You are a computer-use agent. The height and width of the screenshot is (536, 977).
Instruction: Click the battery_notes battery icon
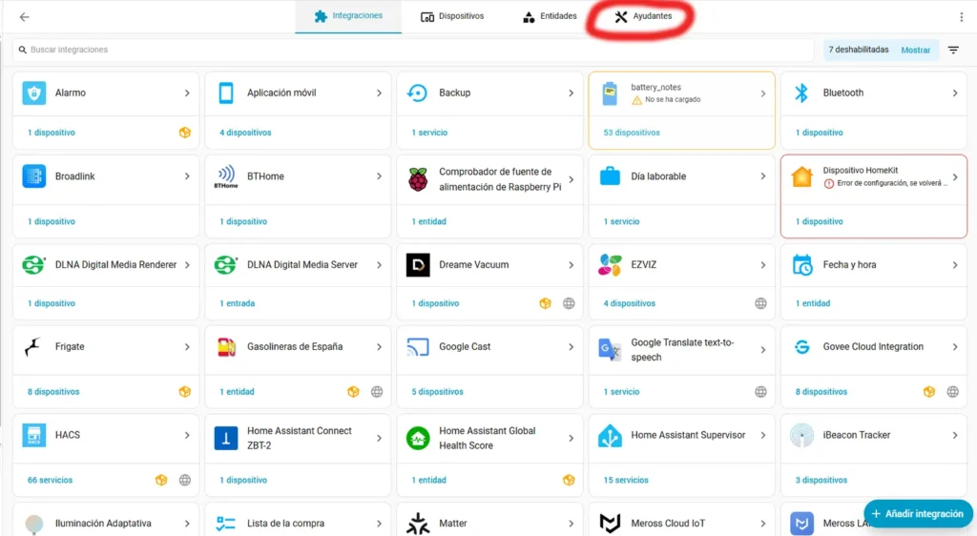pyautogui.click(x=610, y=93)
